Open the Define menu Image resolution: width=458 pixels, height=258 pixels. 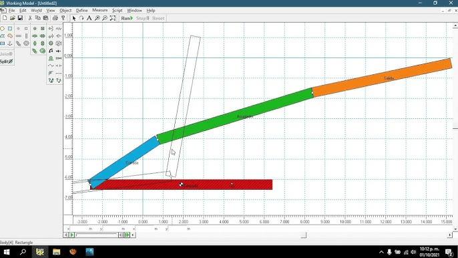pyautogui.click(x=81, y=10)
